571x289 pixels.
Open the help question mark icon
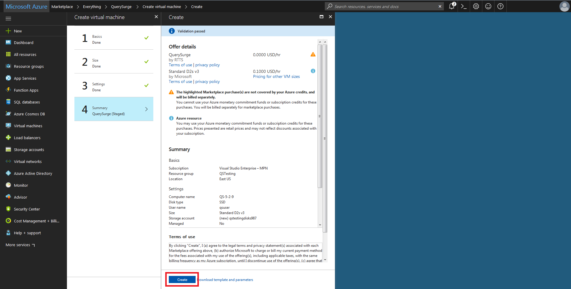coord(500,6)
